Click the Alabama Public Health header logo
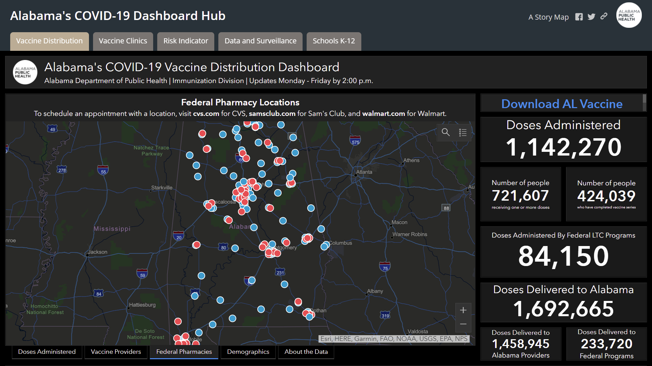This screenshot has height=366, width=652. (629, 16)
